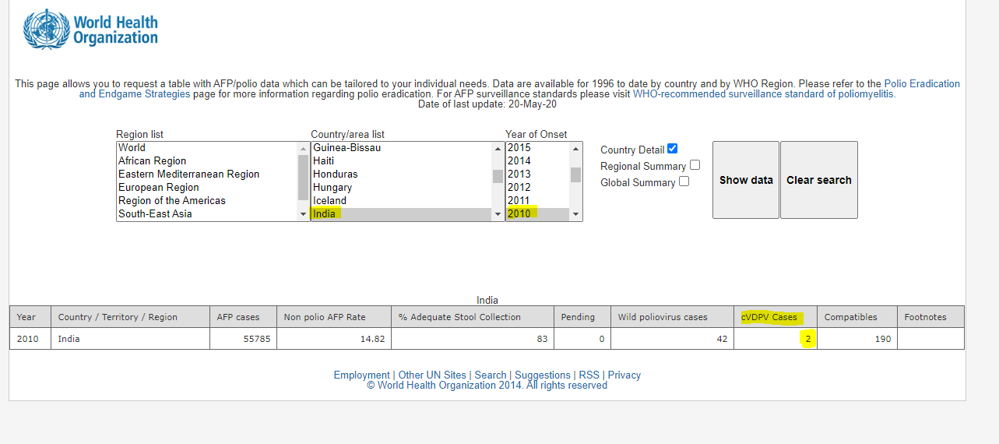Click the Clear search button
This screenshot has width=999, height=444.
tap(819, 180)
